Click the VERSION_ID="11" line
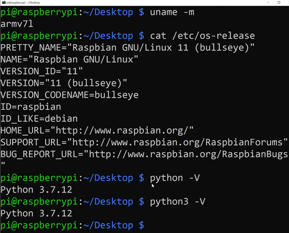The height and width of the screenshot is (233, 289). 41,72
